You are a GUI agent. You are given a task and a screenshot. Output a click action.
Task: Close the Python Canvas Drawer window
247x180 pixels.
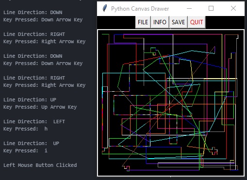click(233, 8)
